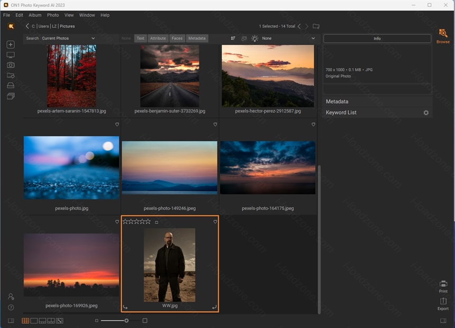Open the Help menu

105,15
